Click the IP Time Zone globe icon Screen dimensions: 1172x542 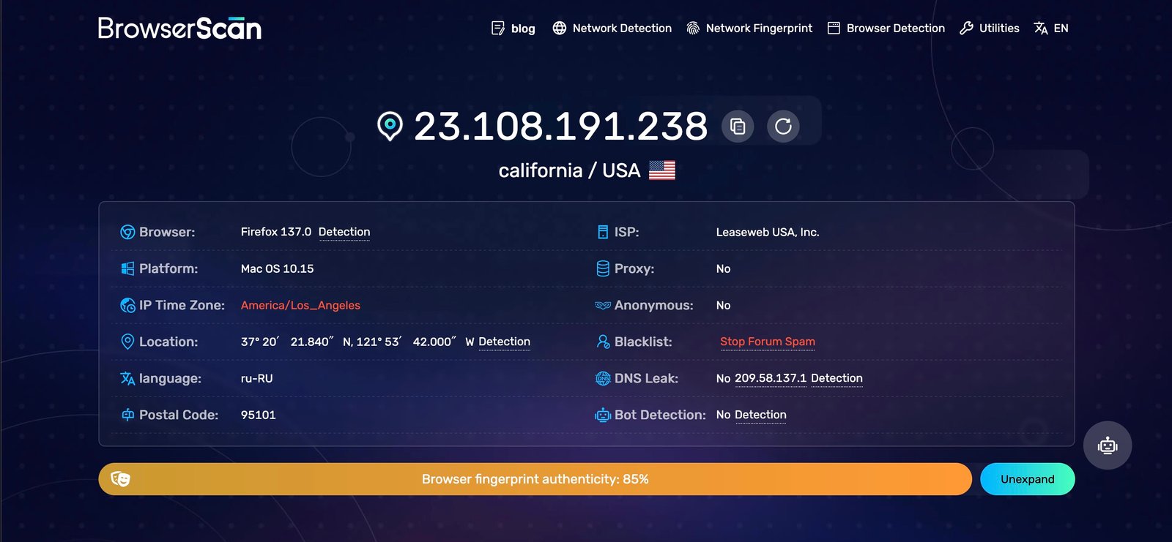[x=127, y=305]
